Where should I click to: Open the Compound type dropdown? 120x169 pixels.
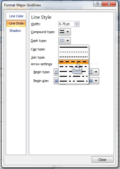65,32
